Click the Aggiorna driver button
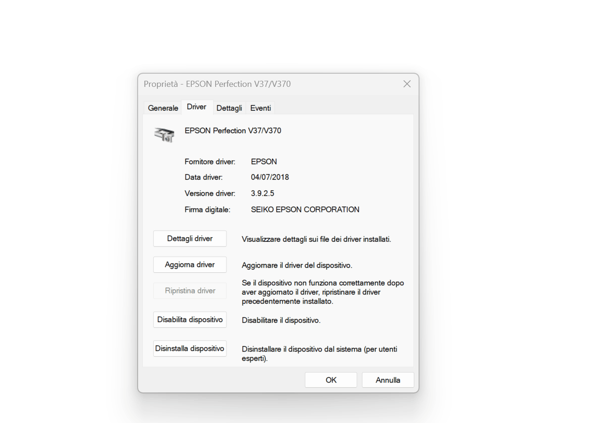Screen dimensions: 591x423 pyautogui.click(x=190, y=265)
